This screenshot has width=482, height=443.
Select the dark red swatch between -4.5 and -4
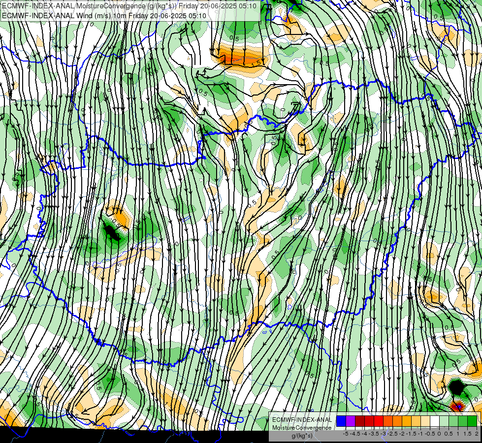[x=360, y=421]
